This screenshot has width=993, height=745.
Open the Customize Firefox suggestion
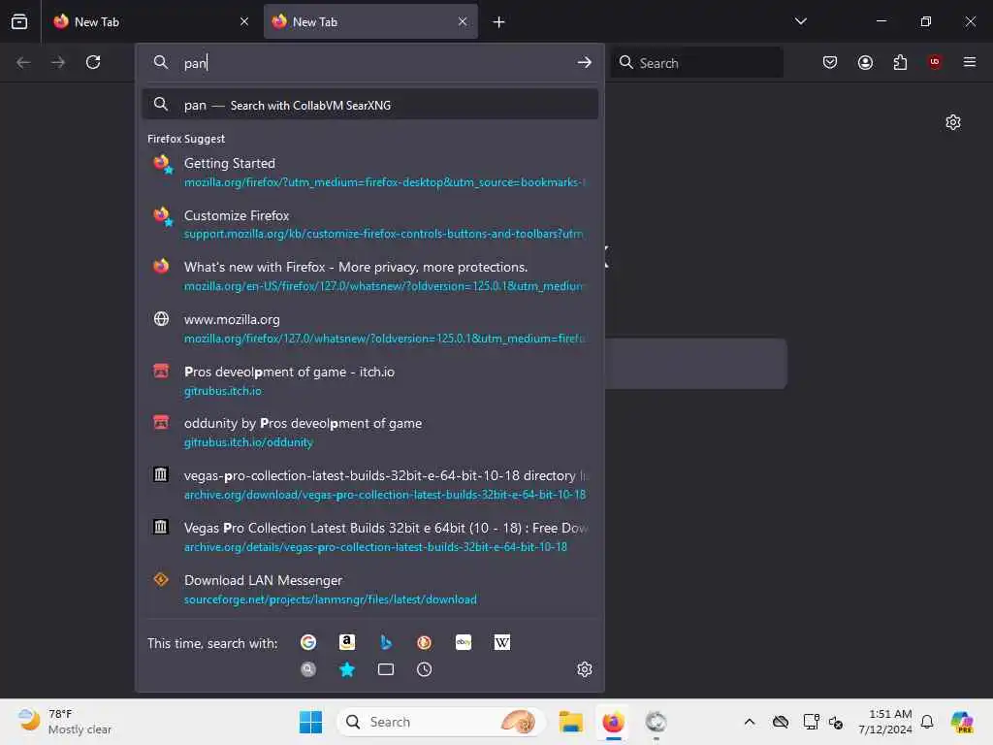[x=369, y=224]
